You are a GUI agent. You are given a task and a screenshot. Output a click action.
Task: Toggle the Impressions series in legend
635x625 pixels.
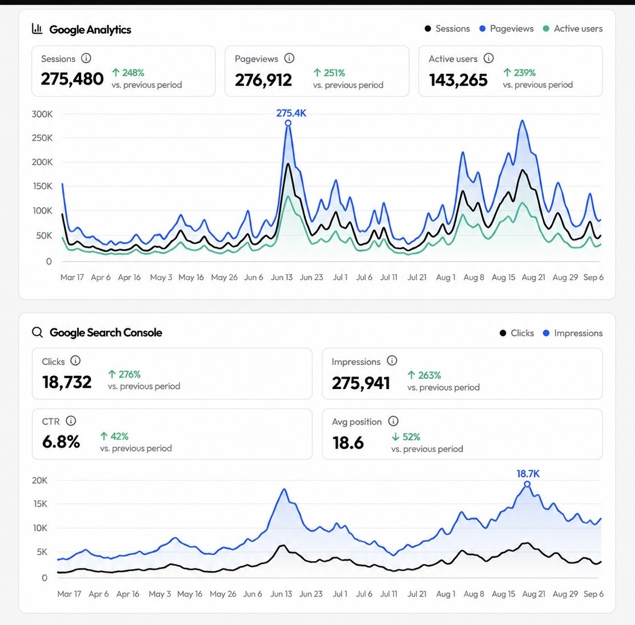pos(573,333)
